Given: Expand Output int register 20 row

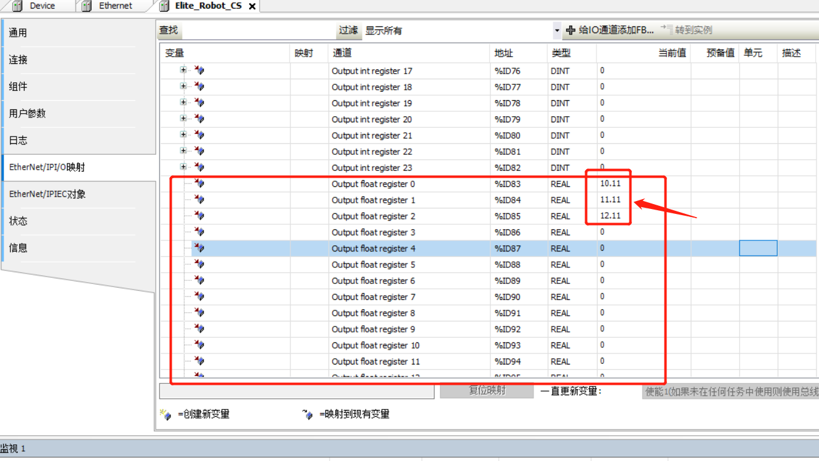Looking at the screenshot, I should tap(183, 119).
